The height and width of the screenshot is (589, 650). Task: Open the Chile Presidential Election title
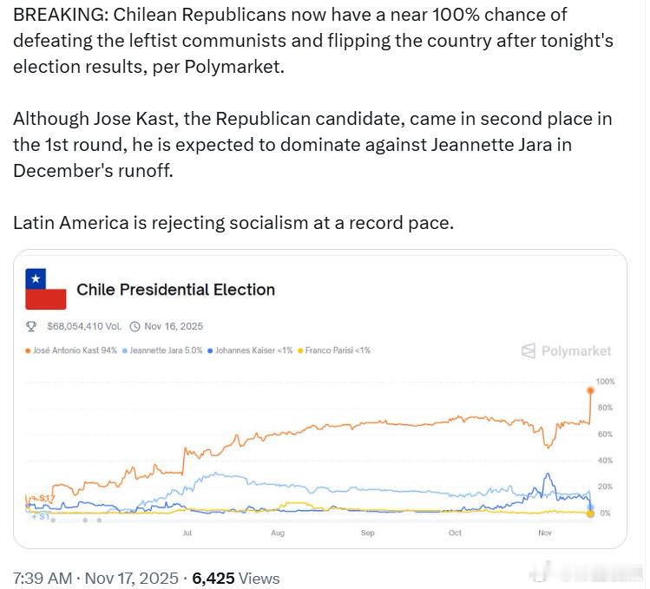point(175,290)
